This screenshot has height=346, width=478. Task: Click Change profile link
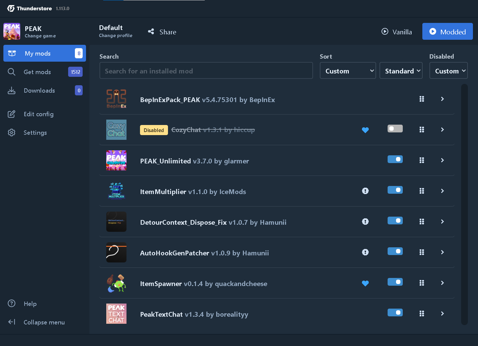click(x=116, y=36)
